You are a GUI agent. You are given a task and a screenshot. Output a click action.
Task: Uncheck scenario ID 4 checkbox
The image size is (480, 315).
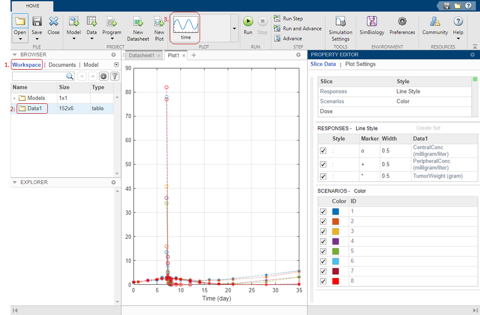click(x=323, y=241)
